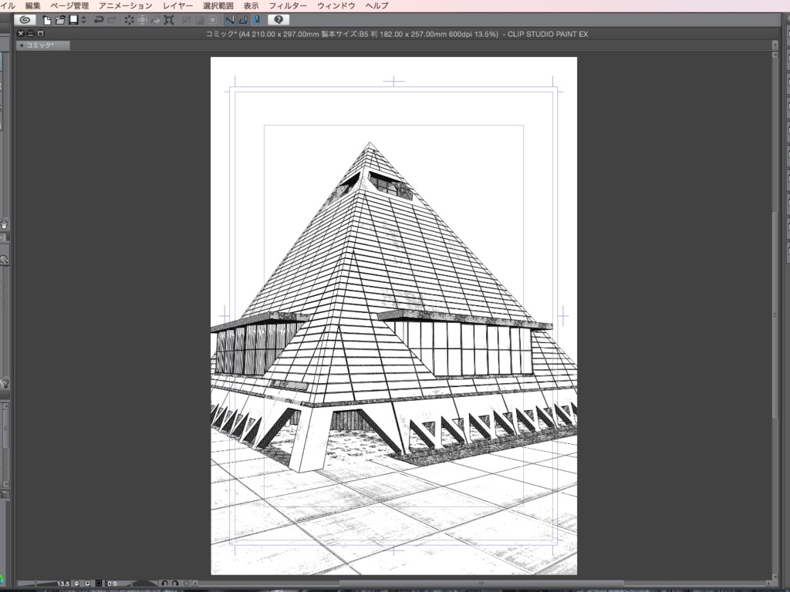Select the コミック canvas tab
Image resolution: width=790 pixels, height=592 pixels.
click(x=42, y=45)
